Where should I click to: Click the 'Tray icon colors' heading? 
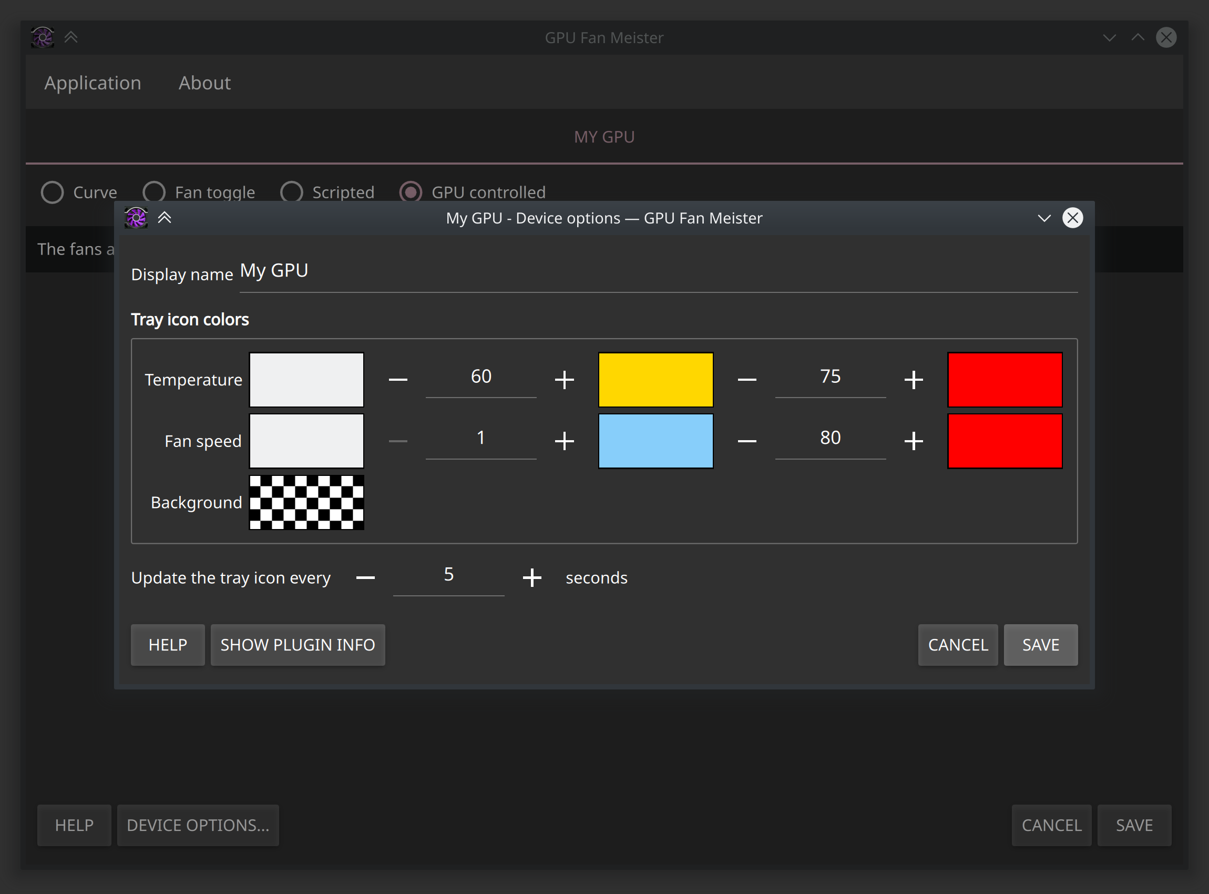(x=190, y=320)
